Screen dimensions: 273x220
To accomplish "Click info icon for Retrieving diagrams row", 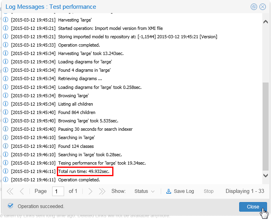I will (x=6, y=78).
